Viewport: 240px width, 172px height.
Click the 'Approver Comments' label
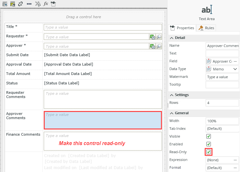[16, 116]
